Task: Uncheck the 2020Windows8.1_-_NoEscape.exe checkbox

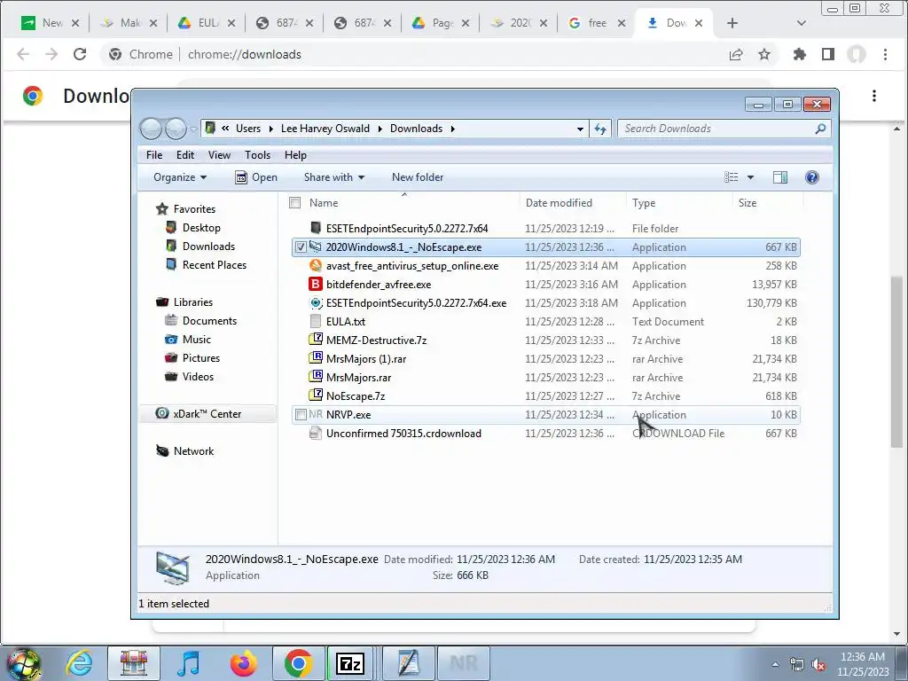Action: [301, 247]
